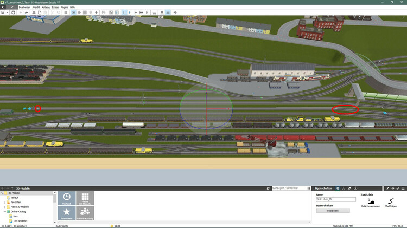Screen dimensions: 407x228
Task: Click the clock time icon in toolbar
Action: [x=104, y=12]
